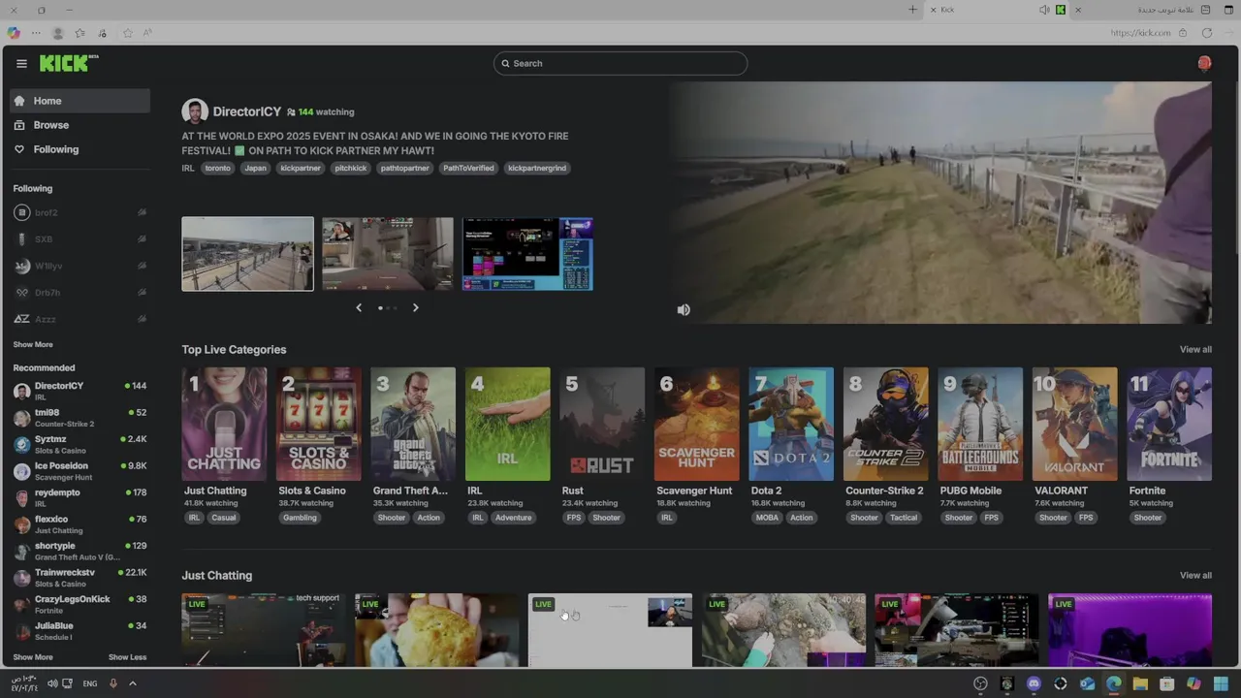Click the Windows Start button
The width and height of the screenshot is (1241, 698).
(x=1220, y=683)
